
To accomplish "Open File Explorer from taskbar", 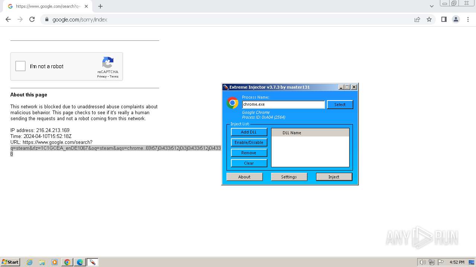I will 42,262.
